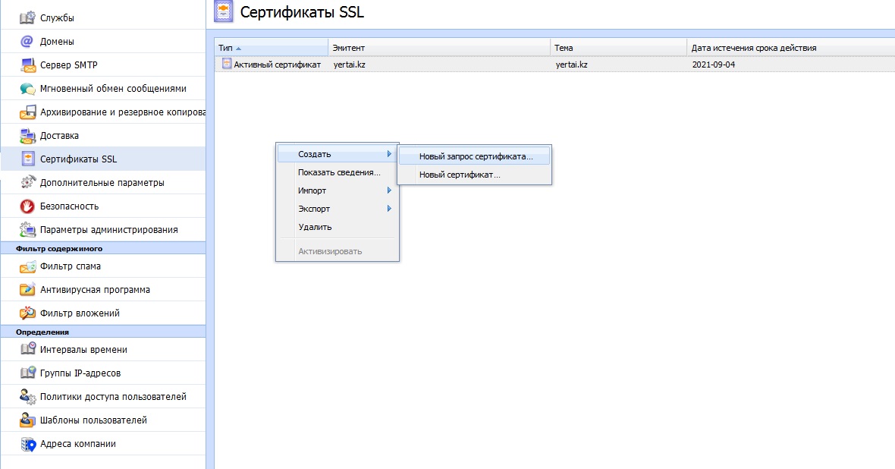
Task: Expand the Импорт submenu arrow
Action: point(389,190)
